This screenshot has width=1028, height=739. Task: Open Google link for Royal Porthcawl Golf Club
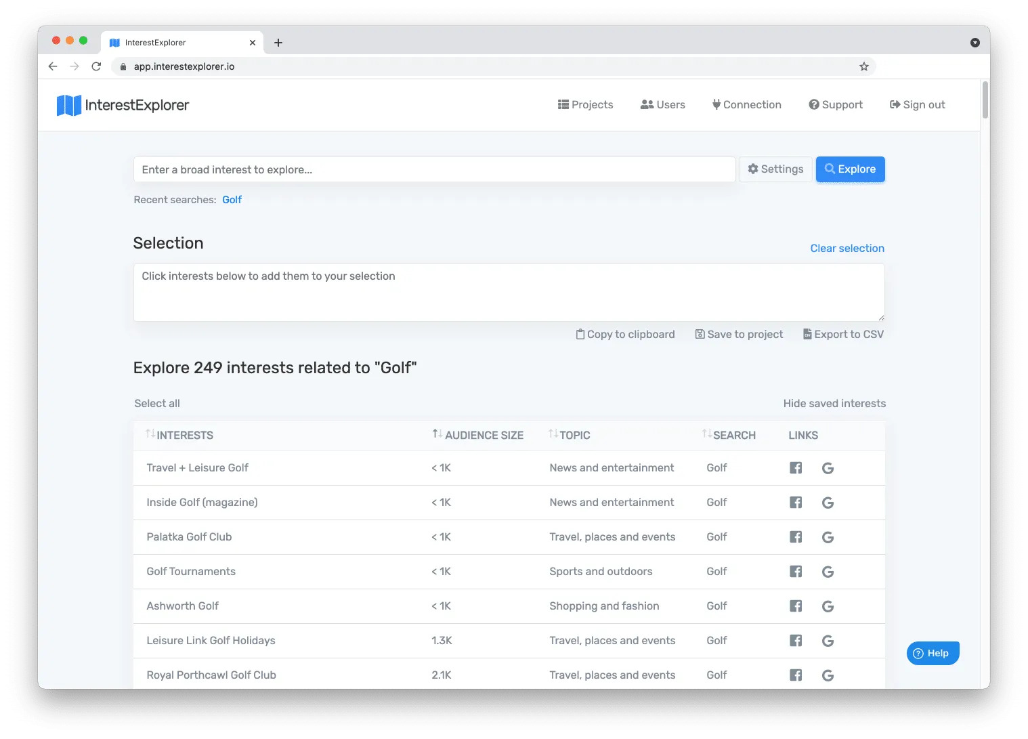[828, 675]
